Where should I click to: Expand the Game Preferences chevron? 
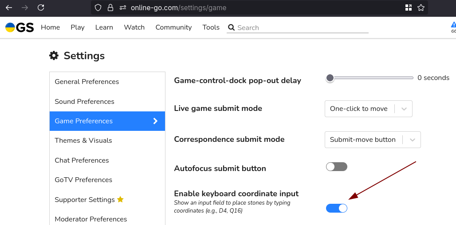[x=156, y=121]
